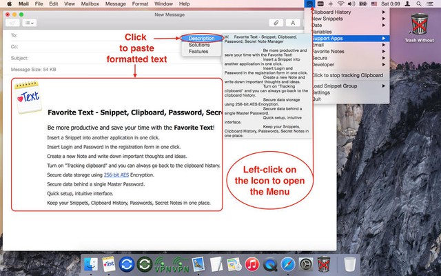Screen dimensions: 441x276
Task: Click the Favorite Text icon in the menu bar
Action: pyautogui.click(x=311, y=4)
